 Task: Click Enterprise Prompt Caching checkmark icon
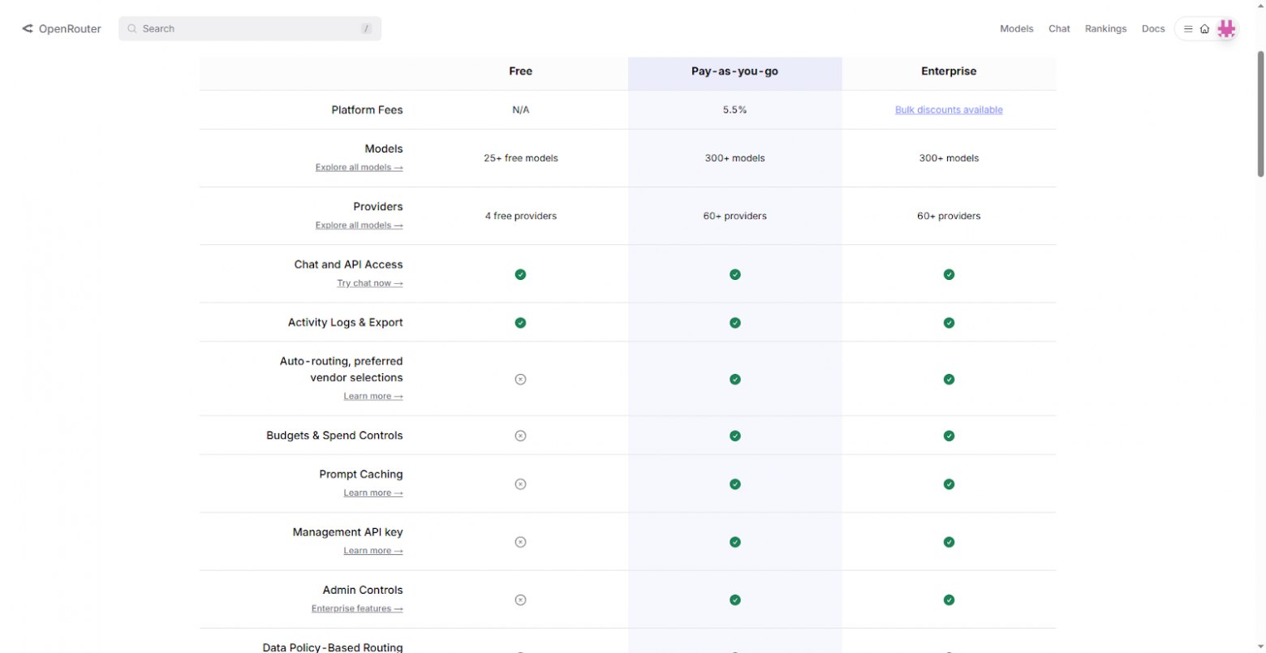click(949, 484)
